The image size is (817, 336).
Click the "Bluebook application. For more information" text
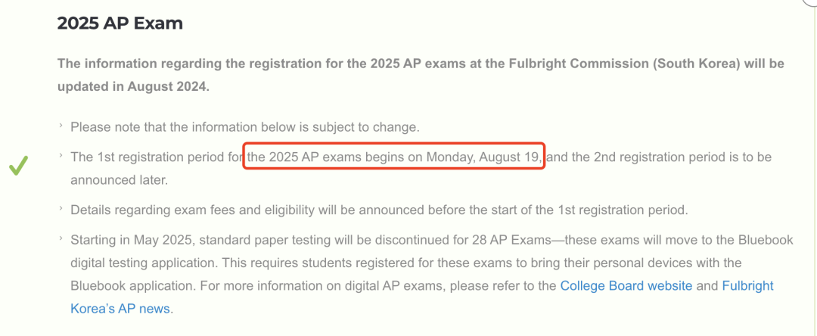tap(257, 286)
